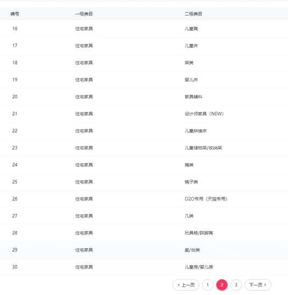Select current page 2 indicator

coord(222,285)
